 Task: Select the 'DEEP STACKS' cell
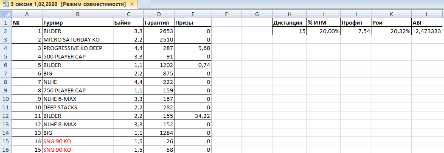tap(78, 108)
